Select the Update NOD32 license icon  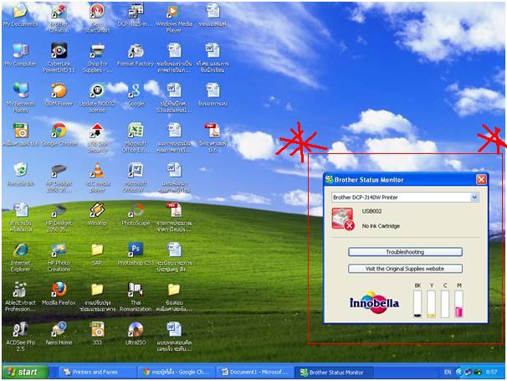97,97
